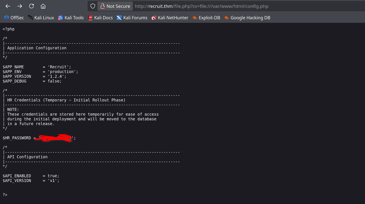Click the 'NOTE:' comment line
Screen dimensions: 365x204
click(13, 110)
